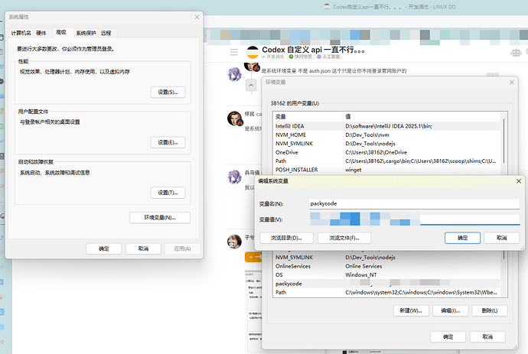The height and width of the screenshot is (354, 528).
Task: Open the purple-haired user avatar of the top post
Action: click(x=234, y=74)
